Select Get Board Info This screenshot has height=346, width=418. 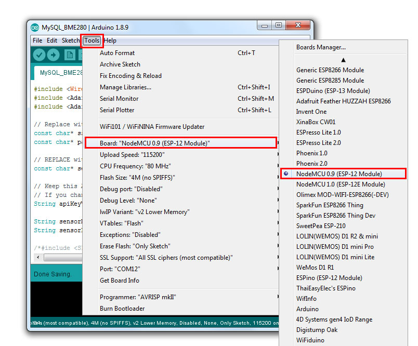pos(181,281)
